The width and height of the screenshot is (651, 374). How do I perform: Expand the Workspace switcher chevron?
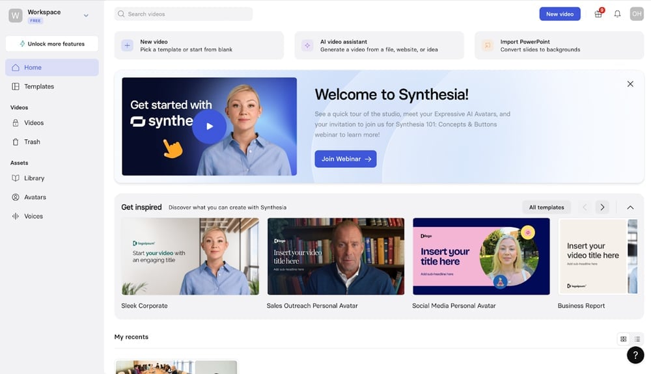coord(86,16)
